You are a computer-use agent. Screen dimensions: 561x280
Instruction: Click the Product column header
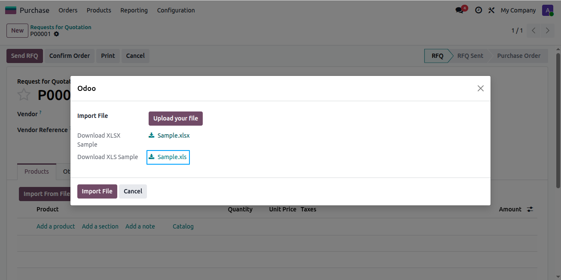coord(48,209)
